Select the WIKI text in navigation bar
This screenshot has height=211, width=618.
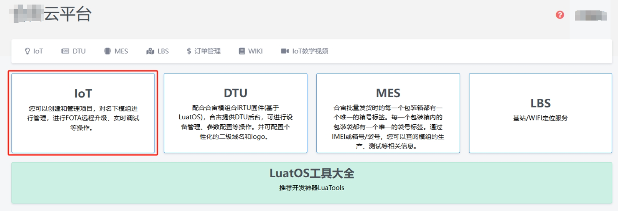(255, 51)
